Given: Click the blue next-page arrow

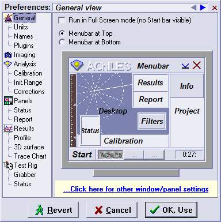Looking at the screenshot, I should pyautogui.click(x=203, y=7).
